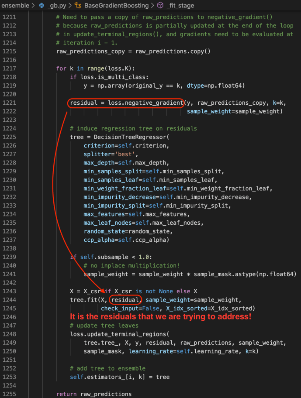Click 'ccp_alpha=self.ccp_alpha)' argument
This screenshot has width=301, height=398.
(x=126, y=240)
